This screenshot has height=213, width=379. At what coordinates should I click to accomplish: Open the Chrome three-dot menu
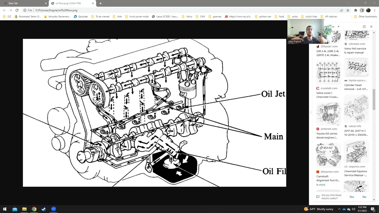(375, 10)
